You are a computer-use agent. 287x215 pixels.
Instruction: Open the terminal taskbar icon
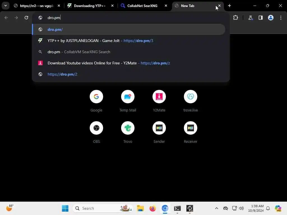(x=177, y=208)
